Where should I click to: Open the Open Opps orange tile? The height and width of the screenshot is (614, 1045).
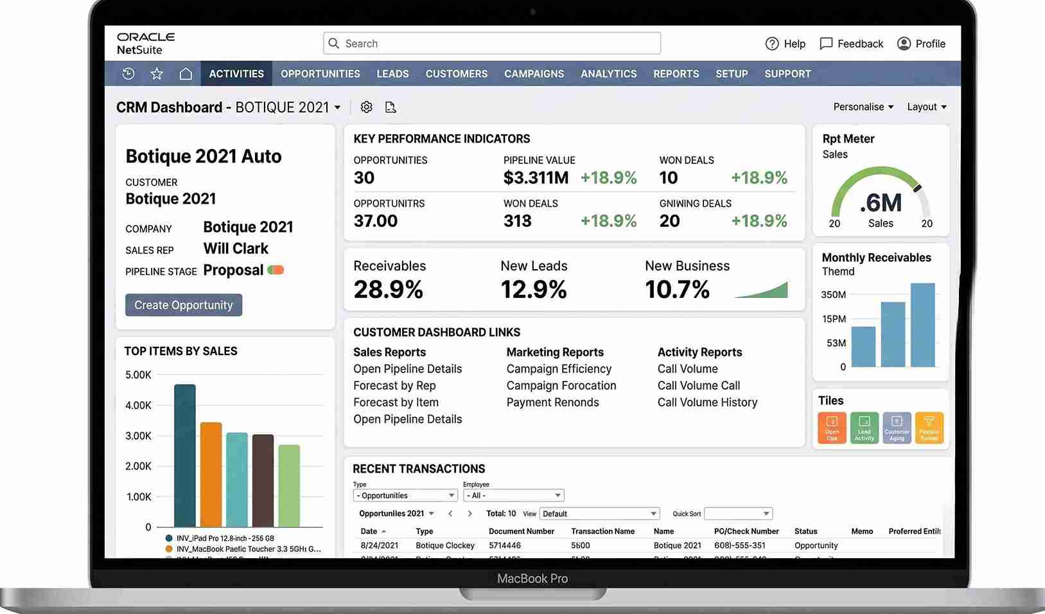(x=832, y=428)
